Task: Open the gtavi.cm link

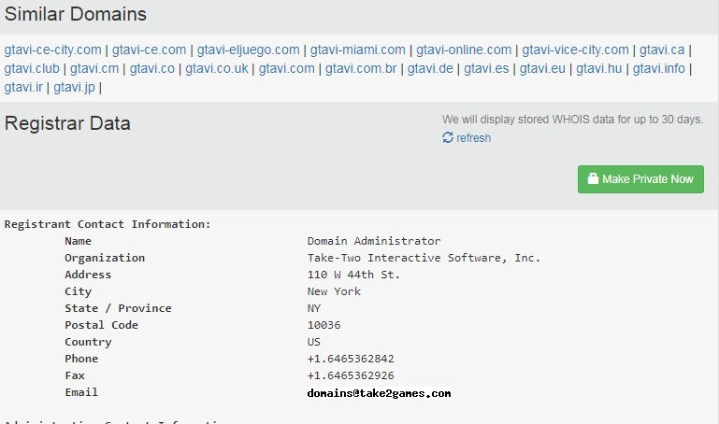Action: click(x=94, y=68)
